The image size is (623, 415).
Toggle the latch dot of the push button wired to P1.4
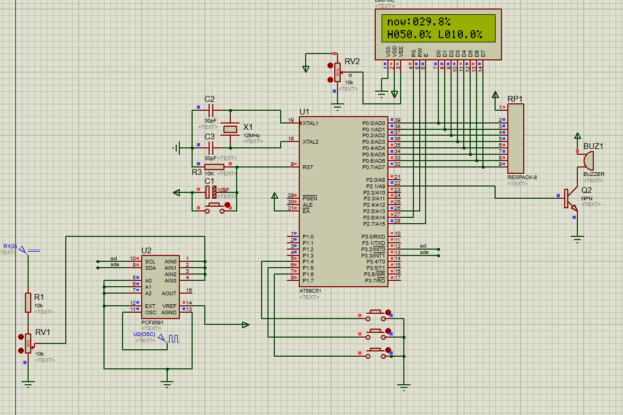(388, 313)
